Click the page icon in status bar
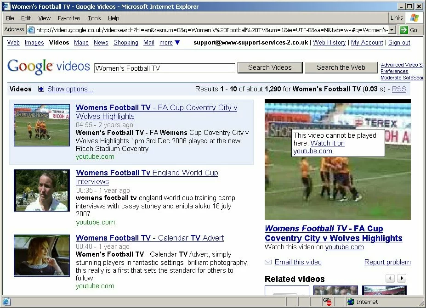Image resolution: width=426 pixels, height=308 pixels. click(x=6, y=302)
